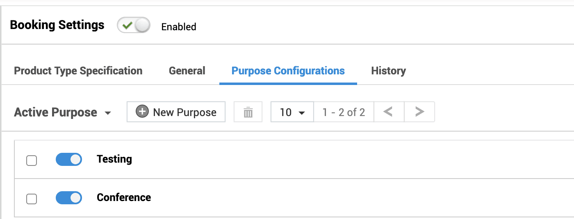The image size is (574, 219).
Task: Go to the next page of purposes
Action: [x=419, y=112]
